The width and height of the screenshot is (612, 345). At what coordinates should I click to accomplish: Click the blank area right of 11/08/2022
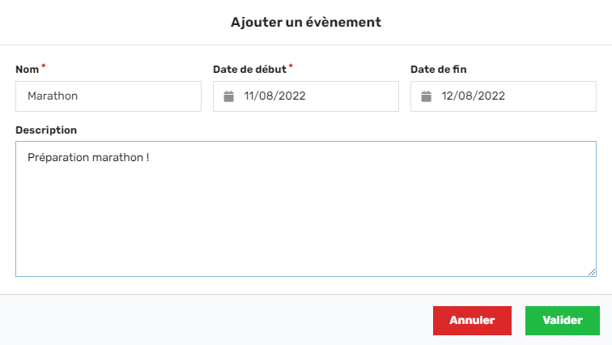point(351,96)
